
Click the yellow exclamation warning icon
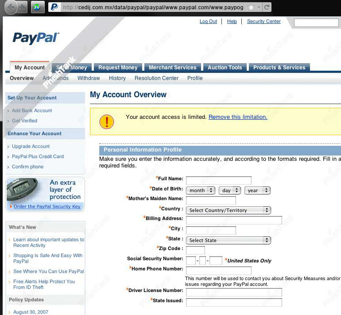coord(107,121)
